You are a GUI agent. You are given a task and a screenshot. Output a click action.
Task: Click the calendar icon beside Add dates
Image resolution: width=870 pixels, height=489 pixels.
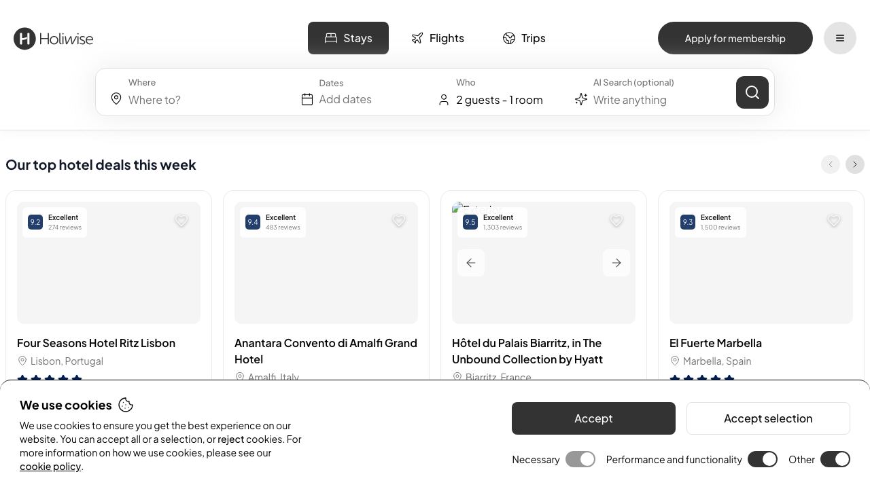(x=307, y=99)
